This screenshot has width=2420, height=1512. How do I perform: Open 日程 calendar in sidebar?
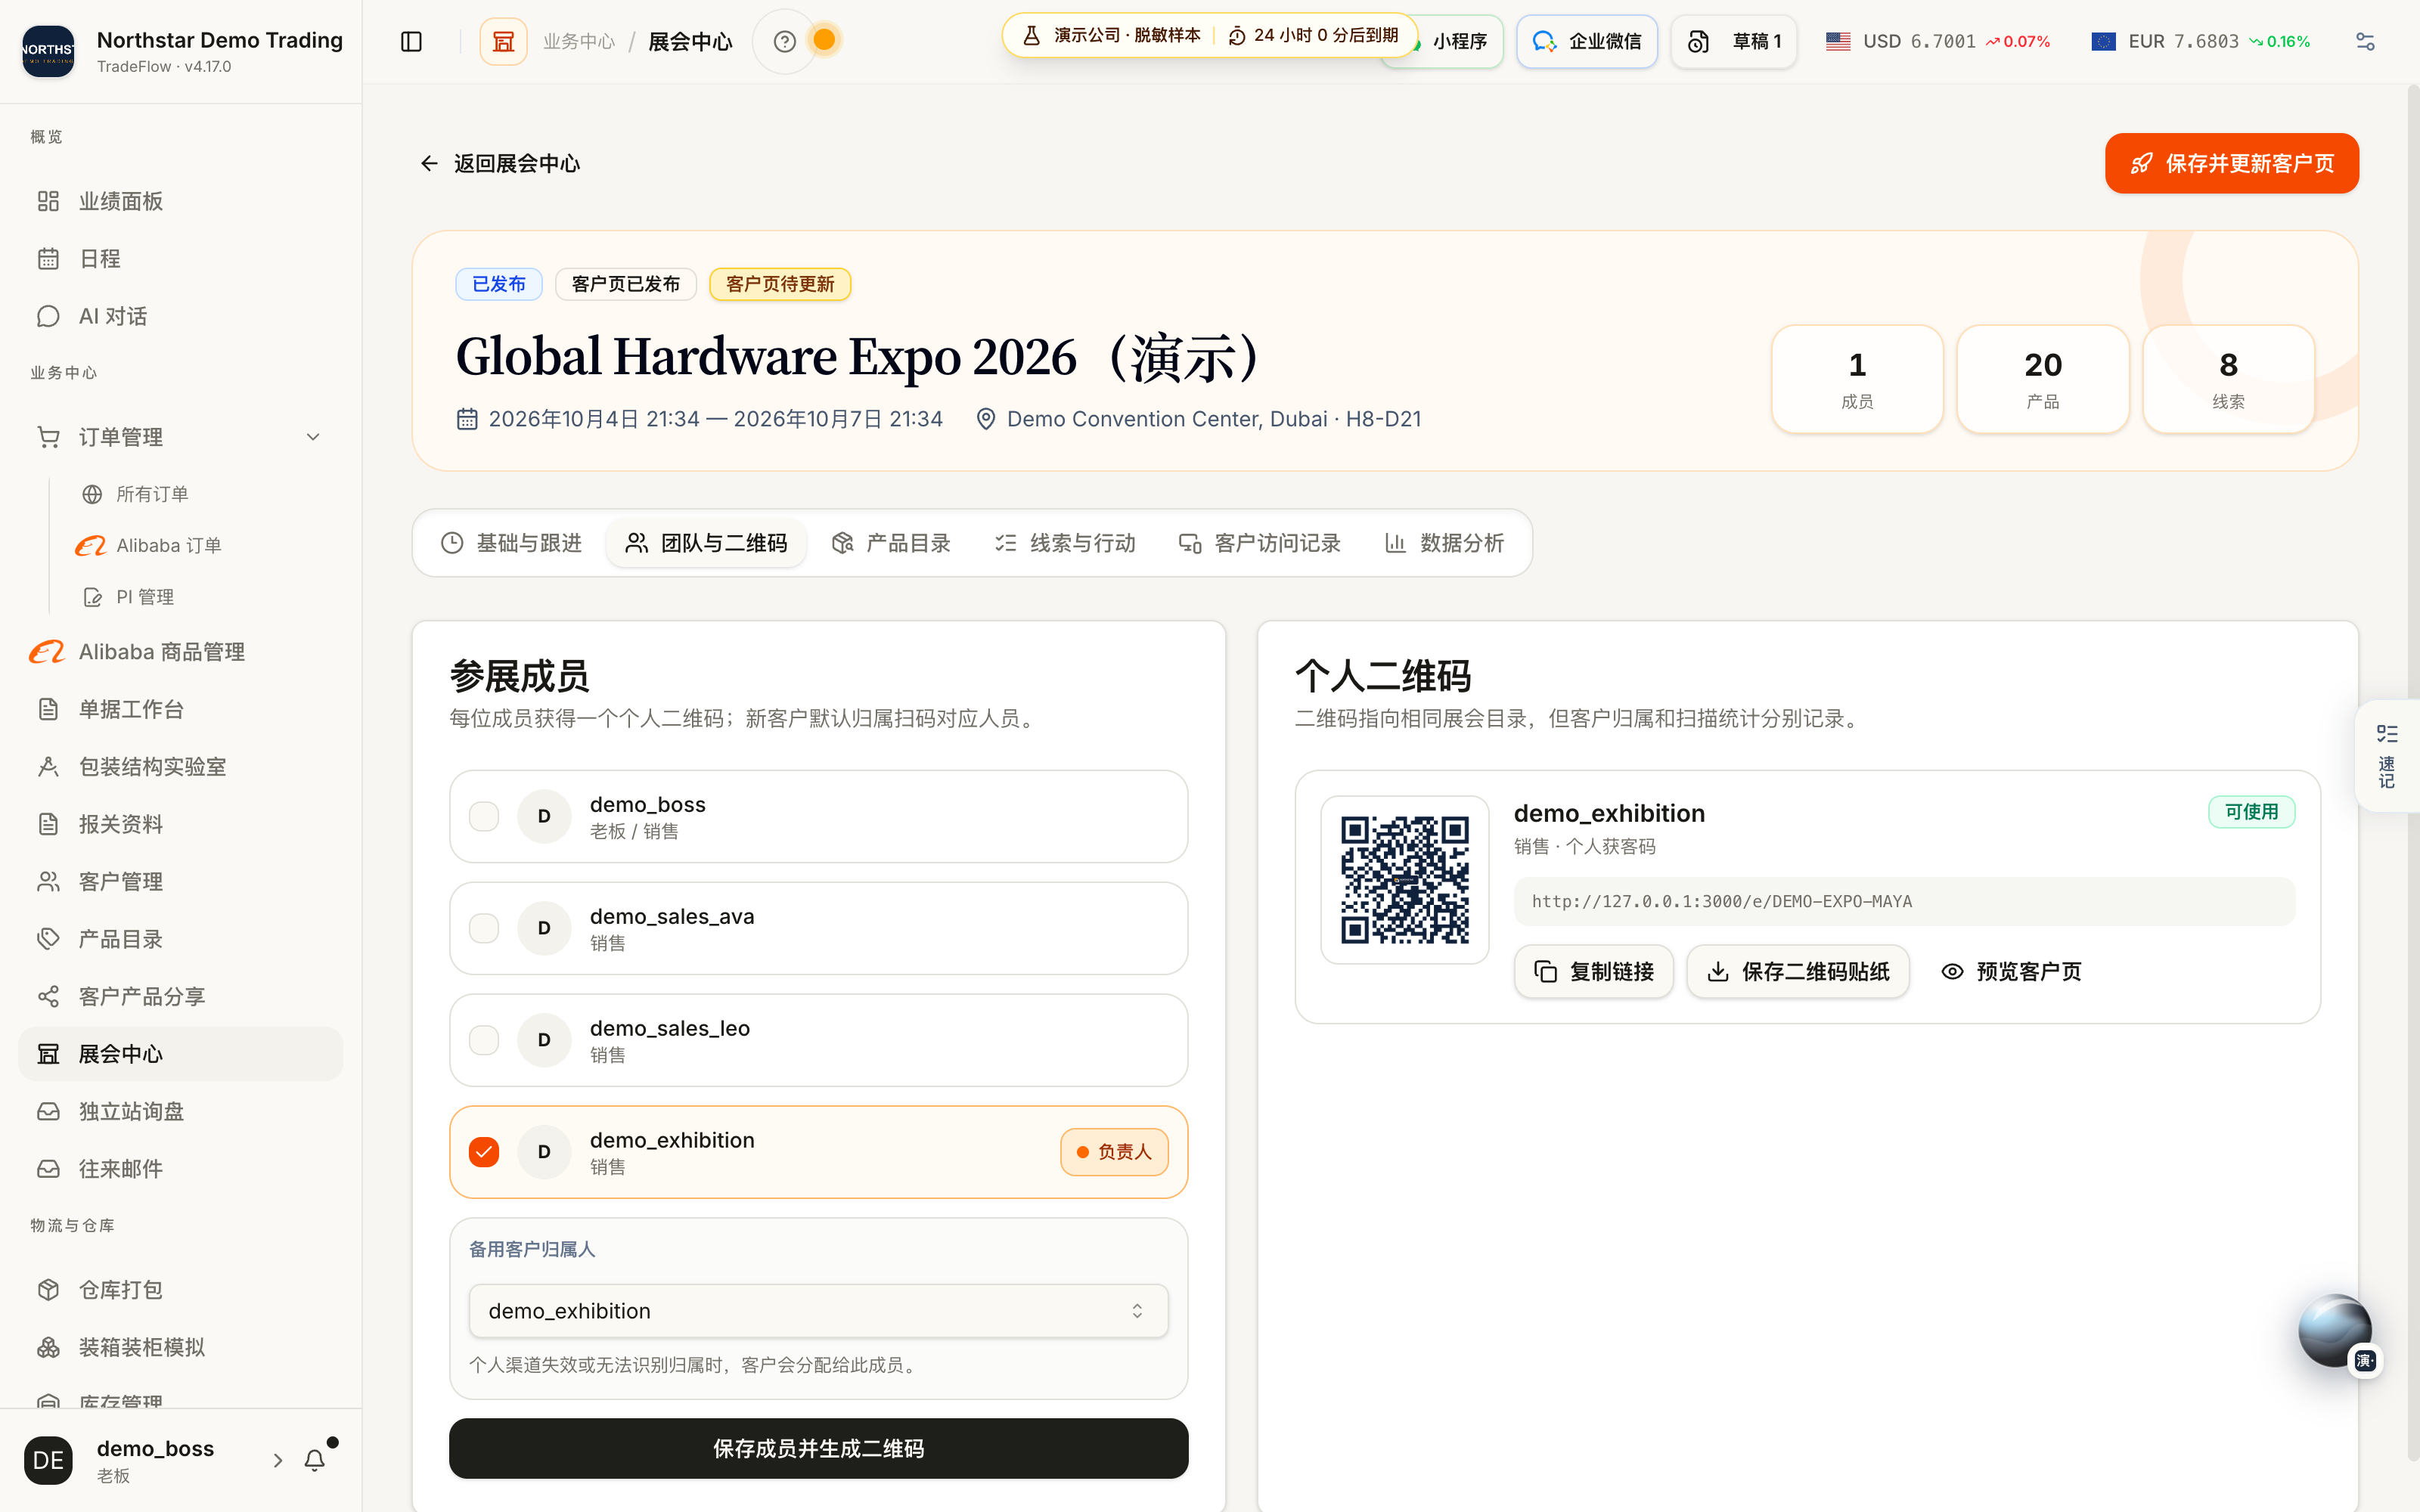180,259
